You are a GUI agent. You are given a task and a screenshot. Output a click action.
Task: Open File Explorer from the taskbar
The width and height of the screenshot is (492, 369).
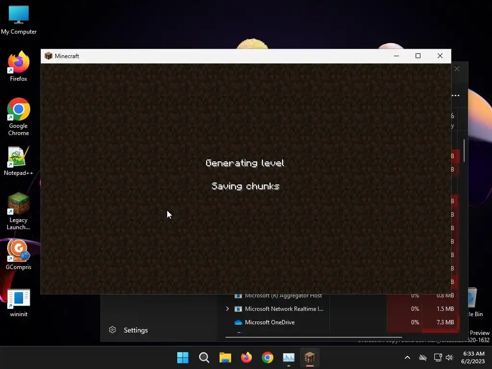225,357
